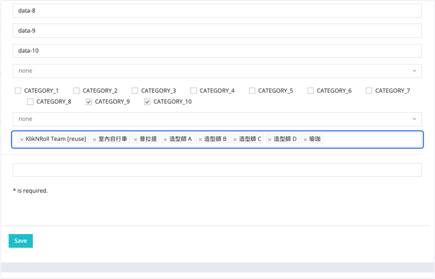Click the 普拉提 tag label
The image size is (435, 279).
[x=148, y=139]
